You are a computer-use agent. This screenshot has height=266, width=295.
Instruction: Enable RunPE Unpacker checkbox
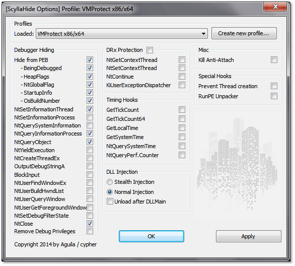point(274,96)
